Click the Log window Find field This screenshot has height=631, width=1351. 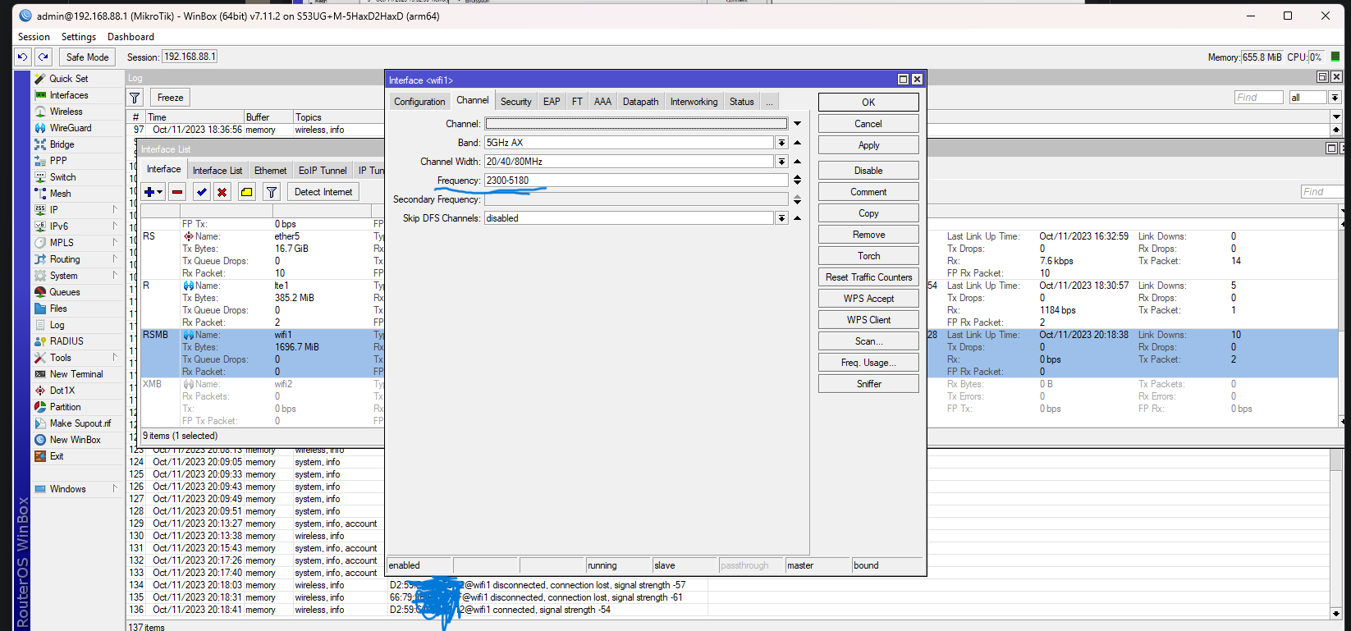(x=1259, y=98)
